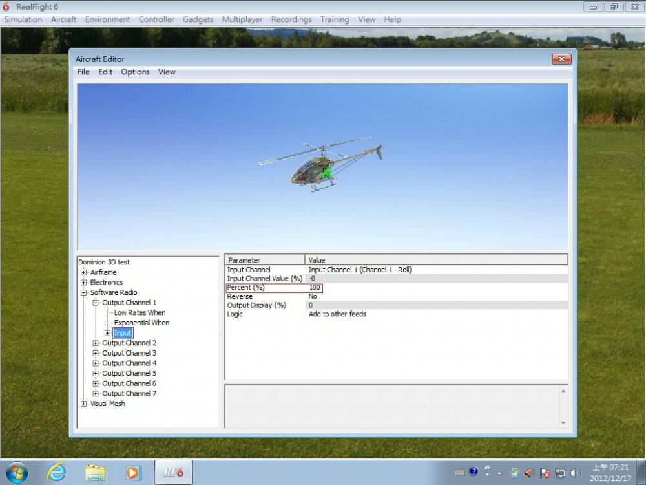The width and height of the screenshot is (646, 485).
Task: Open the Recordings menu
Action: (291, 19)
